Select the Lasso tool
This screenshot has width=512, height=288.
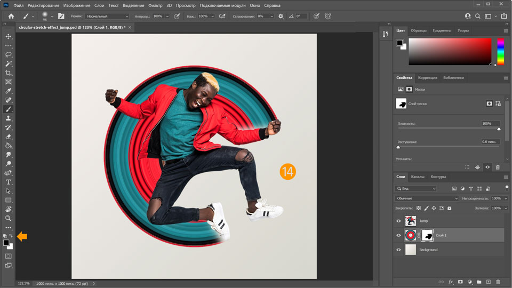(9, 54)
